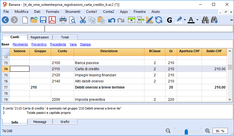Select the Carta di credito description cell
The width and height of the screenshot is (234, 136).
coord(109,69)
